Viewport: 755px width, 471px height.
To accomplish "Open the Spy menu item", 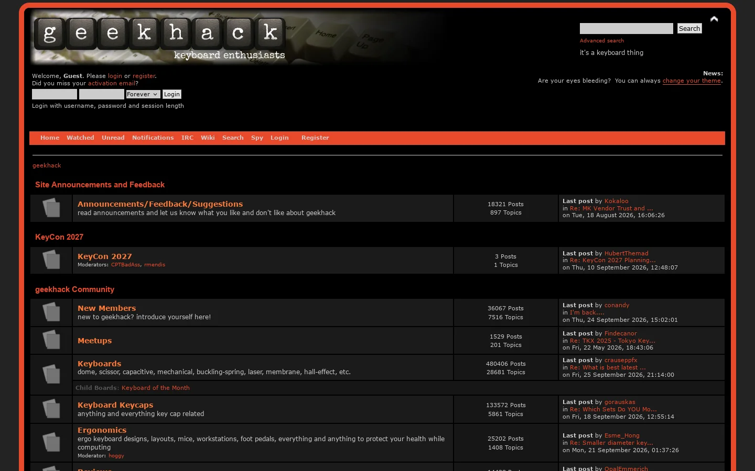I will click(x=257, y=138).
